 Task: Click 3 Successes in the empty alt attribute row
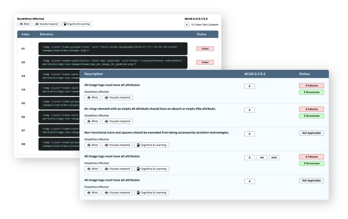pyautogui.click(x=311, y=116)
